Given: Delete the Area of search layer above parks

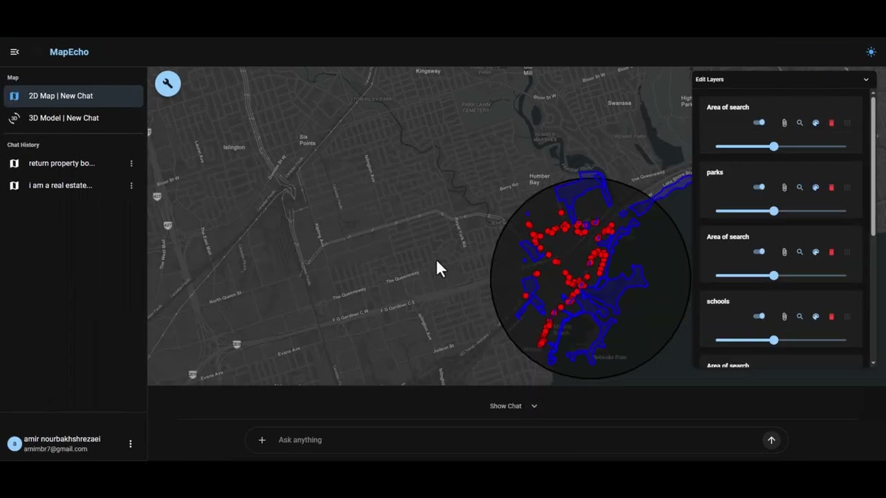Looking at the screenshot, I should [831, 123].
